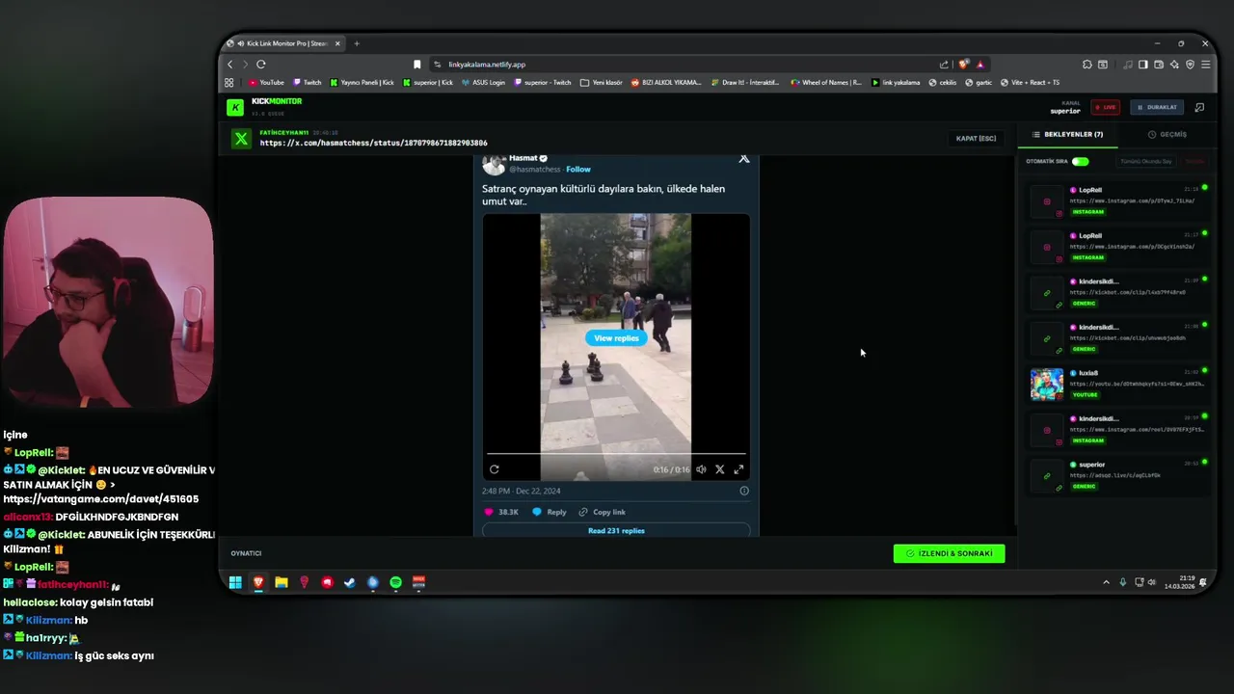Click tweet date 2:48 PM Dec 22, 2024
1234x694 pixels.
(522, 491)
